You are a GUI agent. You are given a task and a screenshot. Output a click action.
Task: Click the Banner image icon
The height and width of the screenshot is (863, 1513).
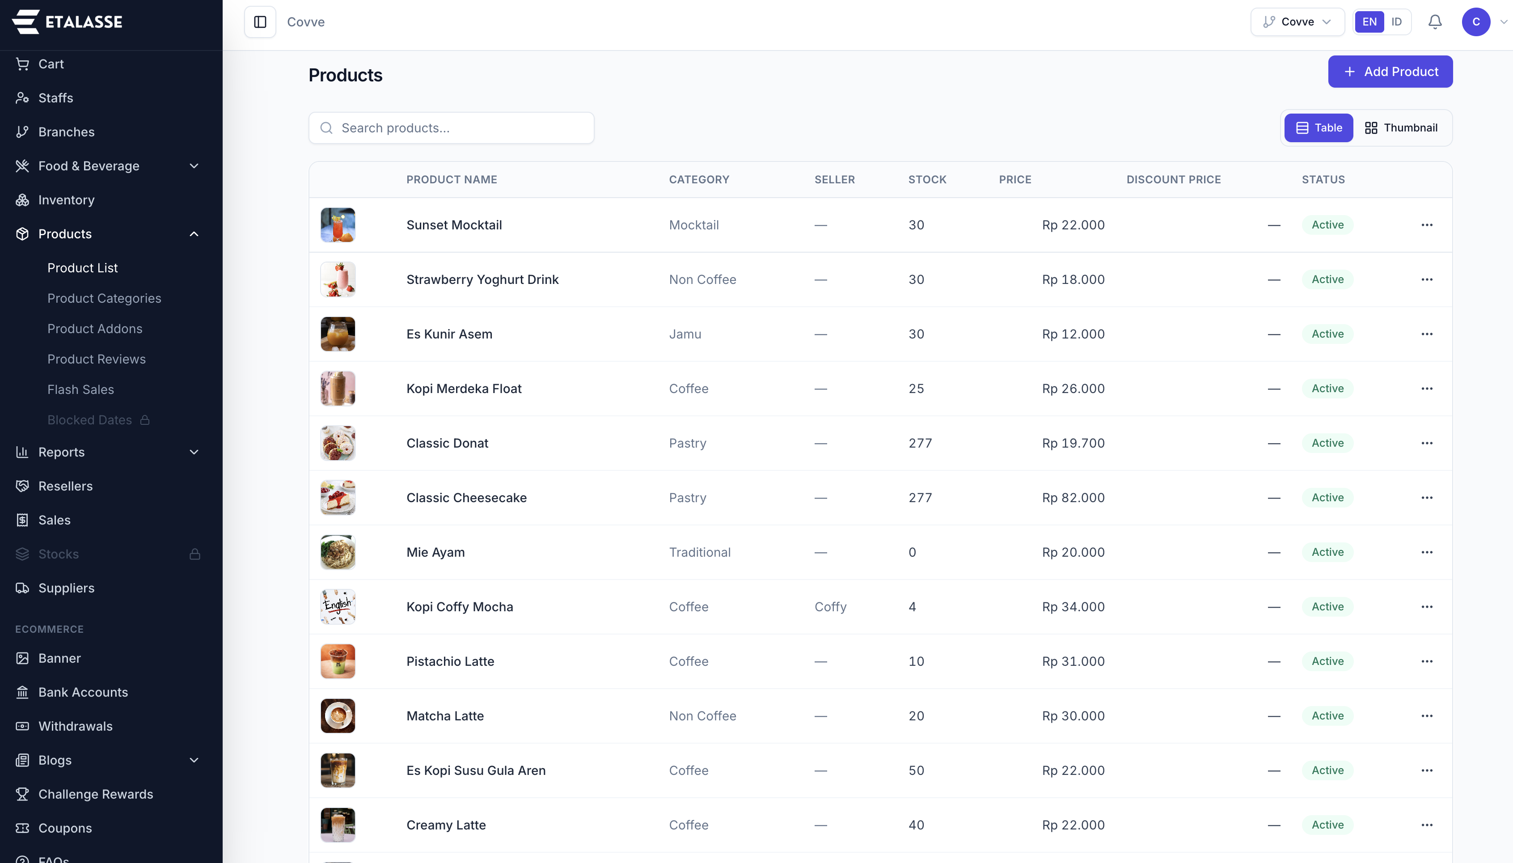tap(22, 658)
